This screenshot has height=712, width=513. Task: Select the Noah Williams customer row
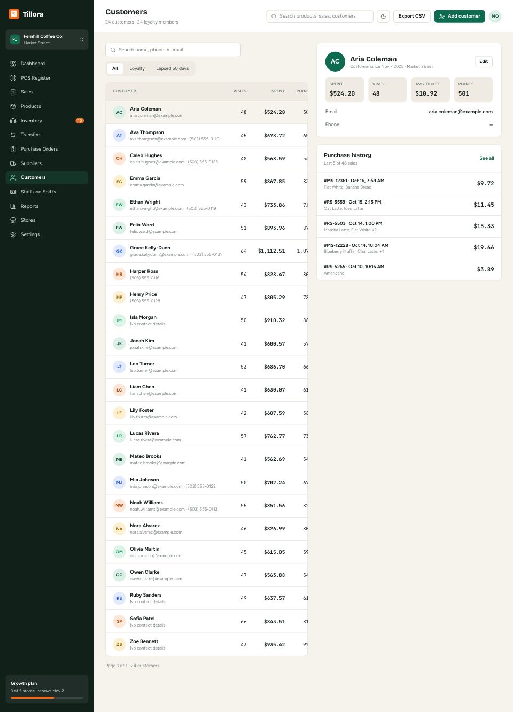pos(207,505)
